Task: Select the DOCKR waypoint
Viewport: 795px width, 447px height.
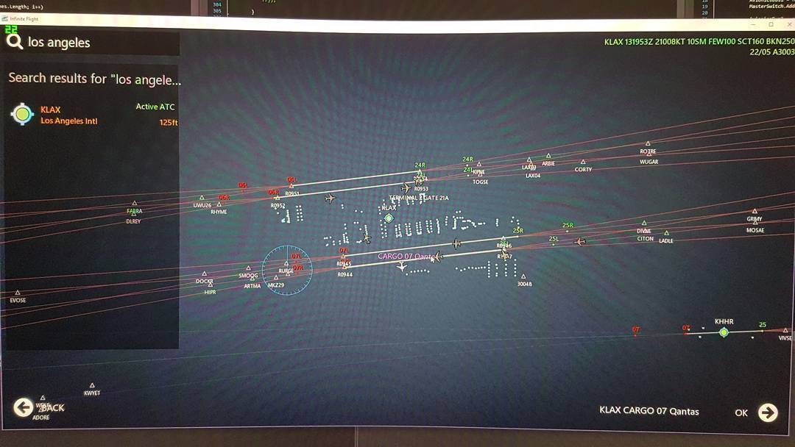Action: pyautogui.click(x=205, y=277)
